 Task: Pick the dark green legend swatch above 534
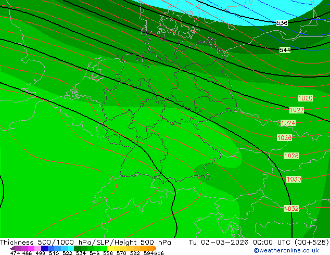(x=77, y=248)
